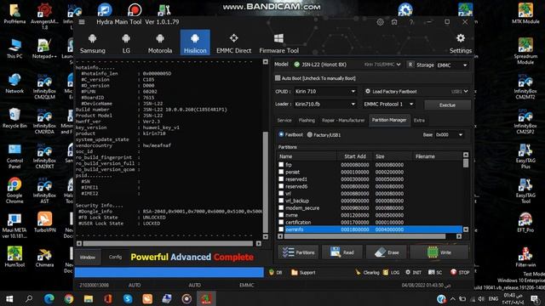This screenshot has height=306, width=545.
Task: Check the nvme partition checkbox
Action: click(281, 215)
